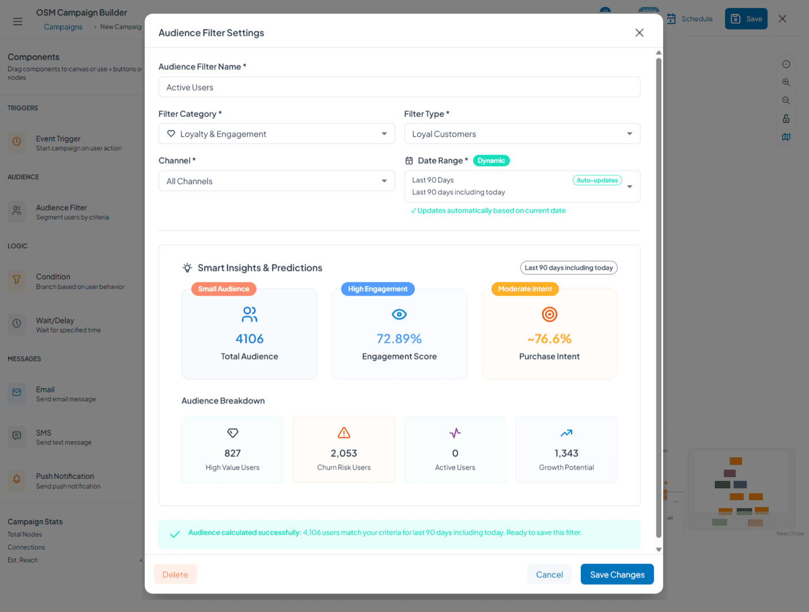Viewport: 809px width, 612px height.
Task: Click the zoom out magnifier icon
Action: tap(786, 100)
